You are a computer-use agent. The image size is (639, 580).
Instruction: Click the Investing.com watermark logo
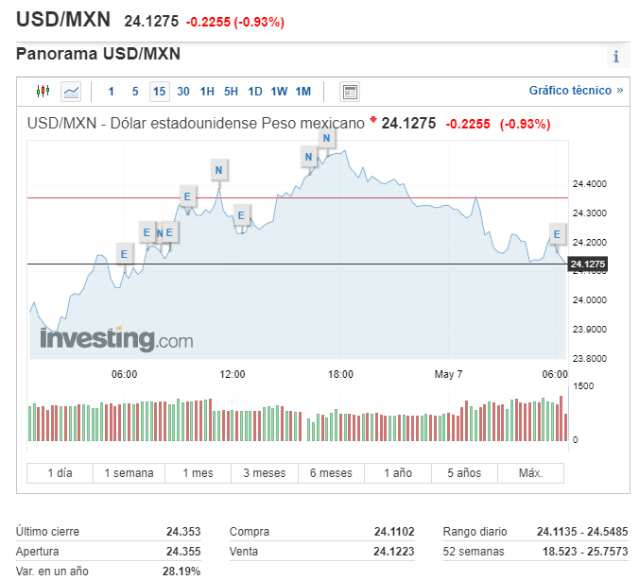coord(116,339)
